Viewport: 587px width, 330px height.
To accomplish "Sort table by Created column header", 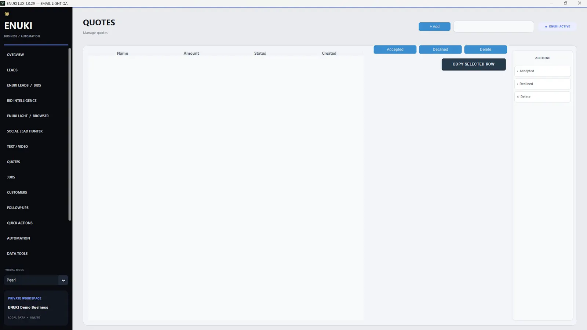I will coord(329,54).
